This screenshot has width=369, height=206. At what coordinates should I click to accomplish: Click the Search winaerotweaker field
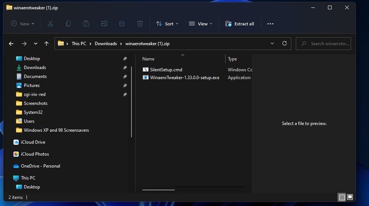pos(323,44)
